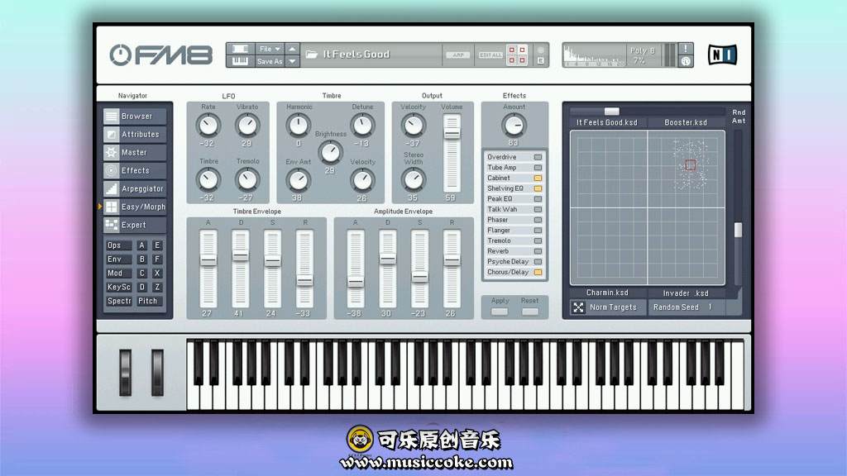Switch to the Spectr page
This screenshot has height=476, width=847.
[118, 301]
